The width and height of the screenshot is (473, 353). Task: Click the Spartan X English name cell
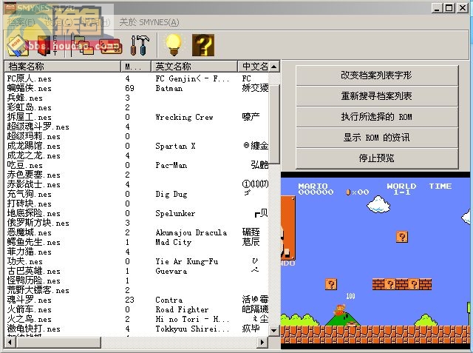[175, 146]
